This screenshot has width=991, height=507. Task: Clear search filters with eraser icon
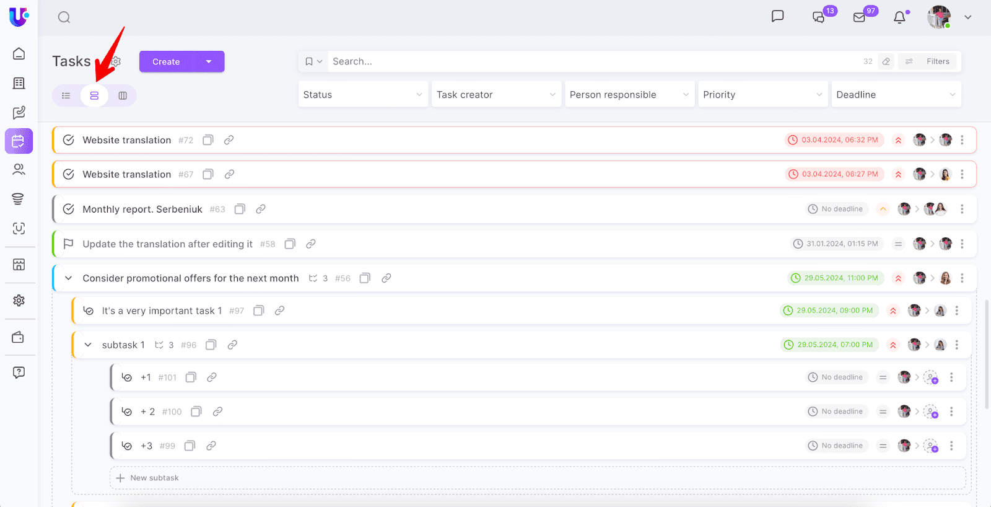(886, 61)
